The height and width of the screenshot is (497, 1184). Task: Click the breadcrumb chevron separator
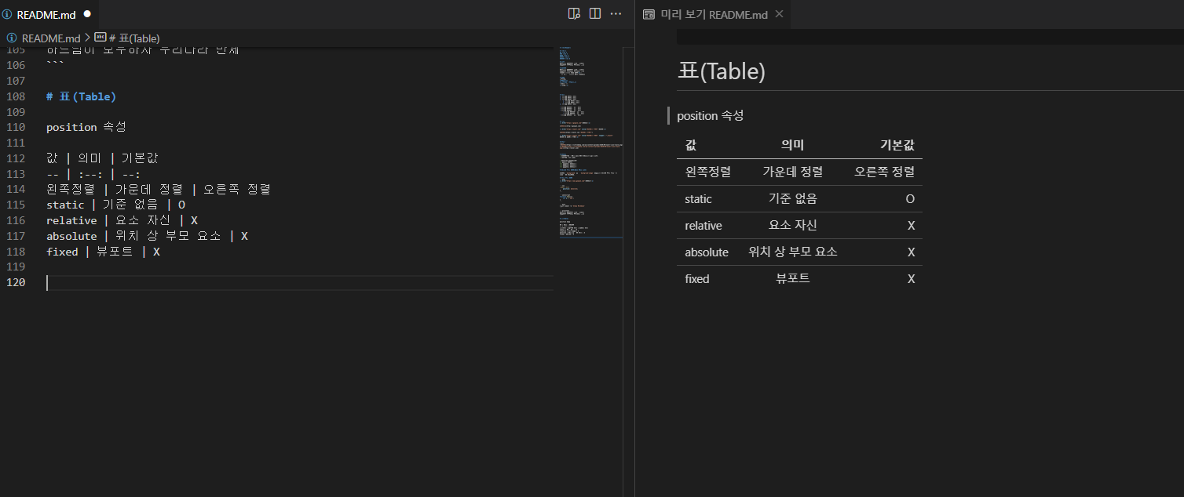87,38
